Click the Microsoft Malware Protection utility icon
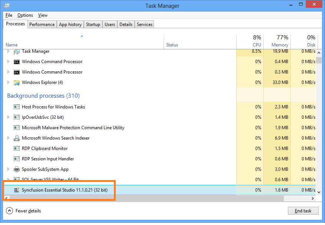Screen dimensions: 325x225 [x=17, y=128]
